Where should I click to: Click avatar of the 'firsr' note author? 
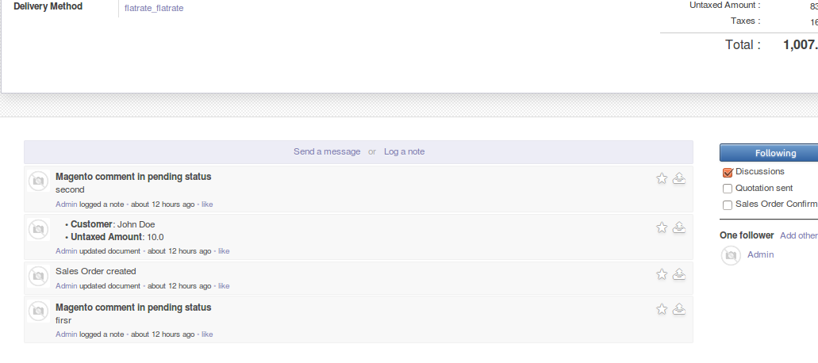coord(38,311)
